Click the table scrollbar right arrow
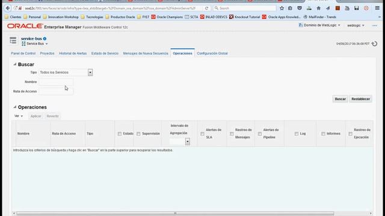The height and width of the screenshot is (216, 385). pos(371,214)
